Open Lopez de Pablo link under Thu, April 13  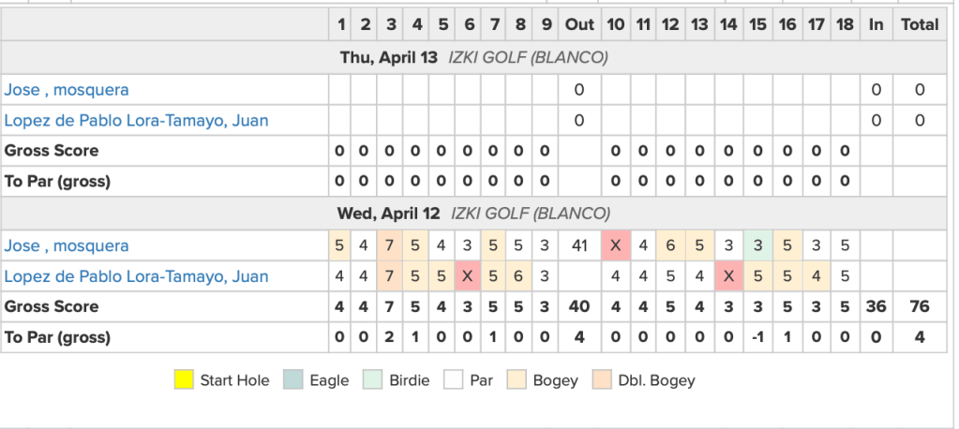click(136, 120)
